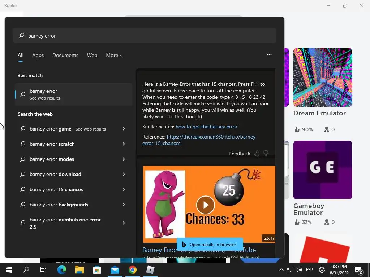The width and height of the screenshot is (370, 277).
Task: Open Dream Emulator game thumbnail in Roblox
Action: [x=323, y=77]
